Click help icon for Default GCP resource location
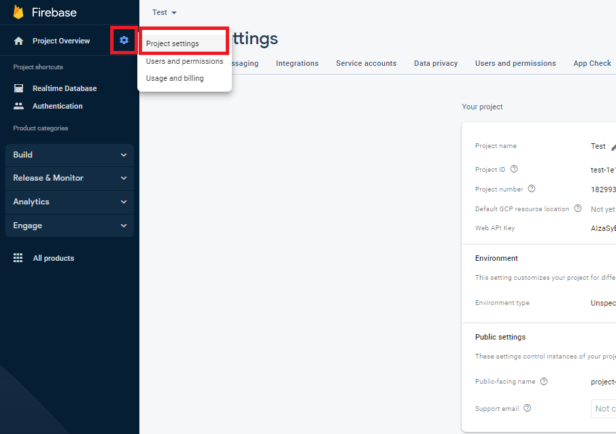Image resolution: width=616 pixels, height=434 pixels. [578, 209]
